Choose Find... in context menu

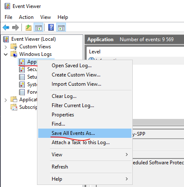coord(85,124)
